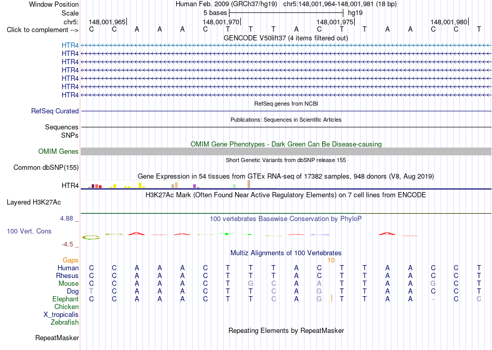492x350 pixels.
Task: Click the X_tropicalis species label
Action: [x=61, y=315]
